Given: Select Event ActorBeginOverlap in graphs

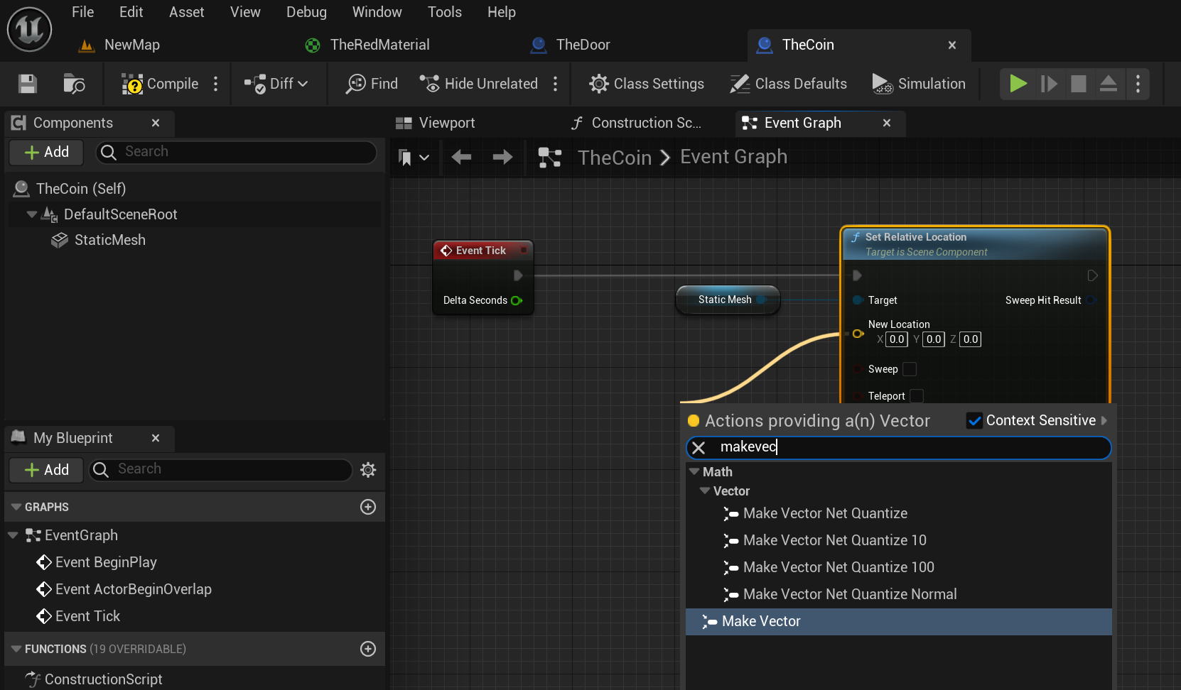Looking at the screenshot, I should coord(124,589).
